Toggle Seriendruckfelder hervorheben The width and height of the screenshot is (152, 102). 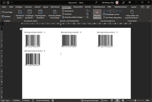tap(55, 14)
